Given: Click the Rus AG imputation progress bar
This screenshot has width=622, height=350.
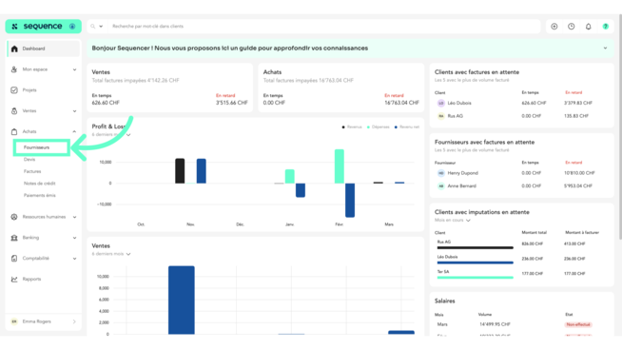Looking at the screenshot, I should [x=476, y=247].
